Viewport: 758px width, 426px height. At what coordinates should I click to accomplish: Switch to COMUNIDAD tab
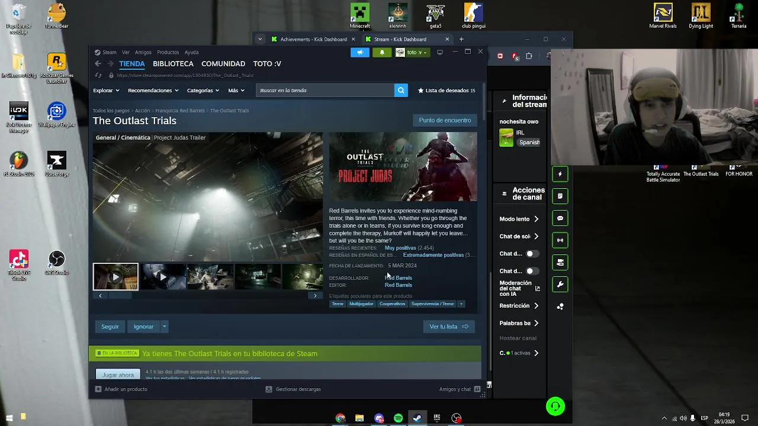click(223, 64)
